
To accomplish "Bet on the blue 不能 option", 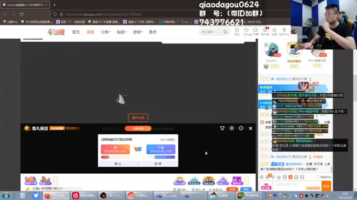I will (x=161, y=149).
